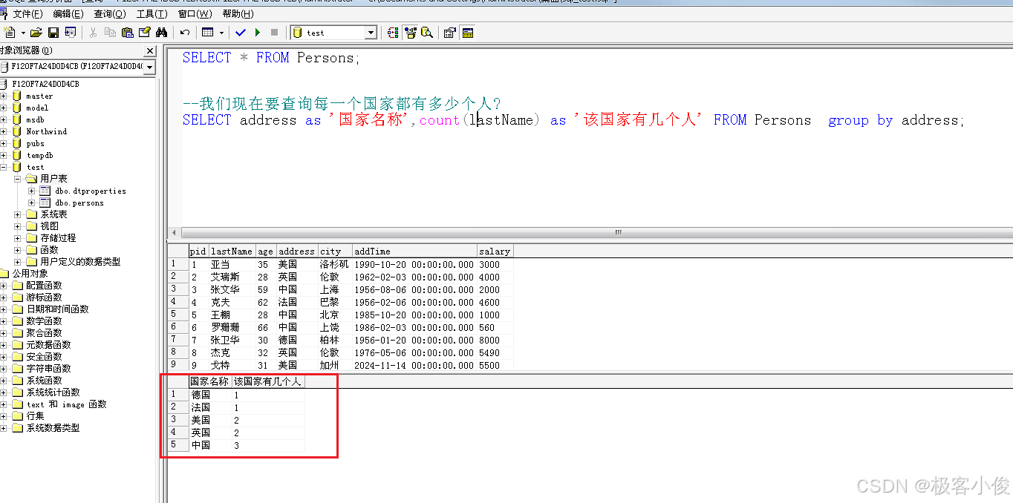Click the Object Search magnifier icon
The width and height of the screenshot is (1013, 503).
tap(426, 33)
